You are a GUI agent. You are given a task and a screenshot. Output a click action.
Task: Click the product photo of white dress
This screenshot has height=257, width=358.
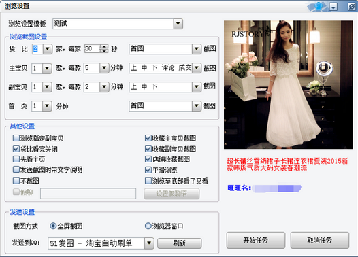point(289,84)
